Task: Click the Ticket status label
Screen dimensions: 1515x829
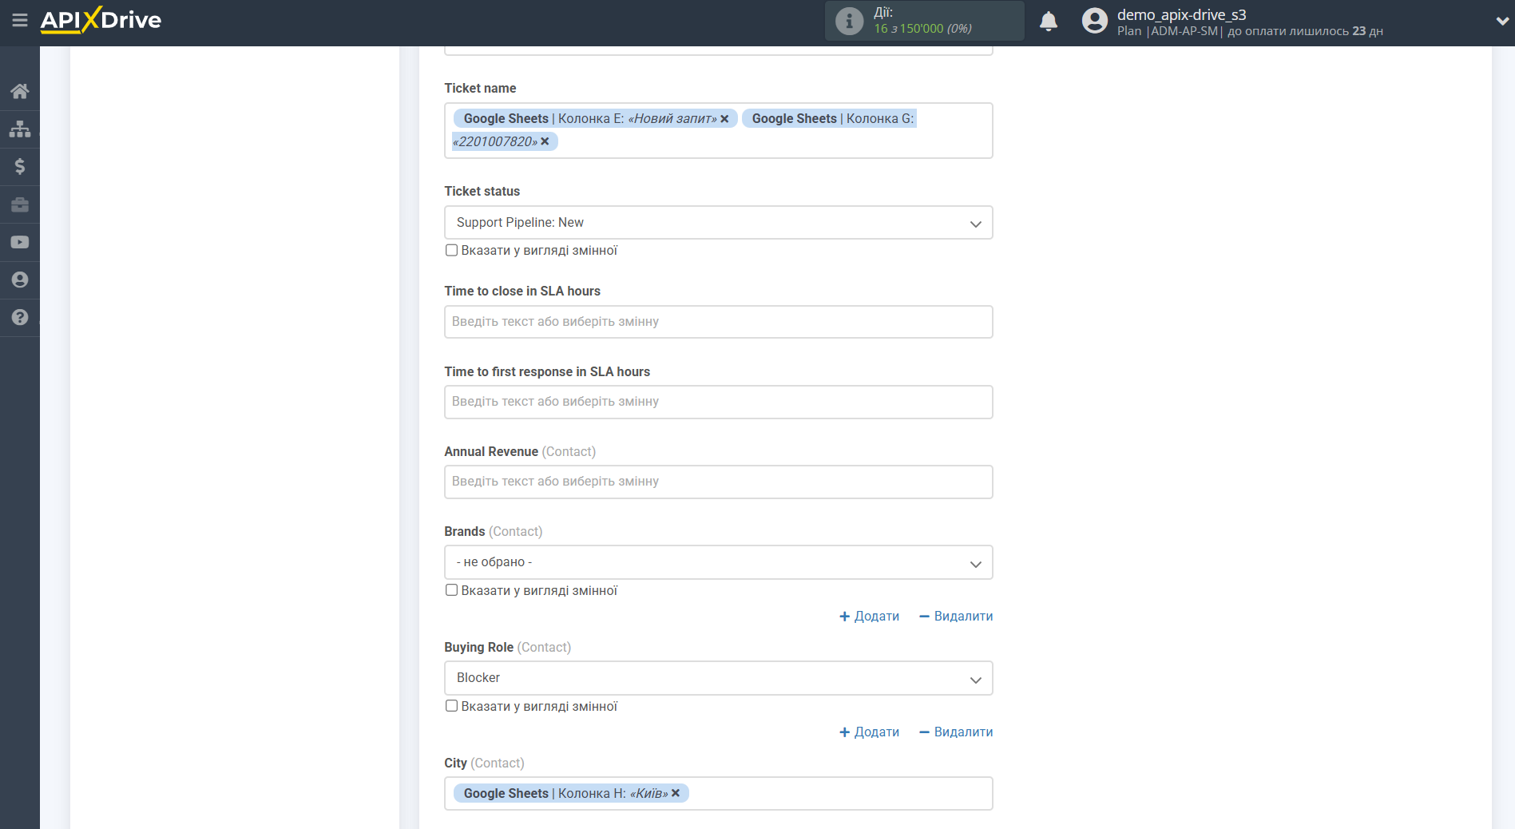Action: pyautogui.click(x=482, y=192)
